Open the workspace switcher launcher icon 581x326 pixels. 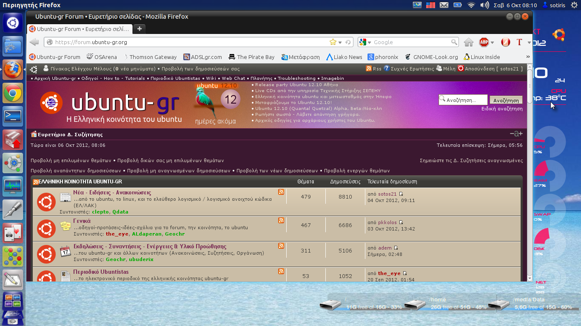click(x=12, y=301)
